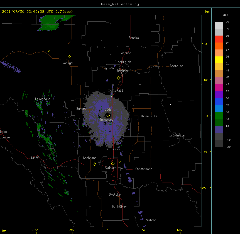
Task: Click the 50 tick on the horizontal km axis
Action: [143, 230]
